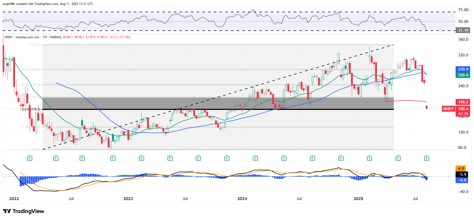Click the leftmost earnings E marker

[x=30, y=158]
